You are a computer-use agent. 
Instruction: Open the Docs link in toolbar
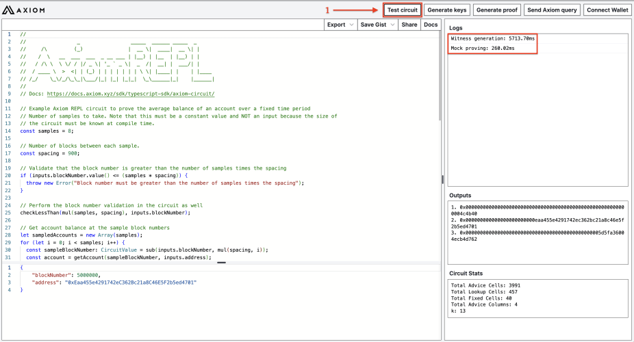click(431, 25)
